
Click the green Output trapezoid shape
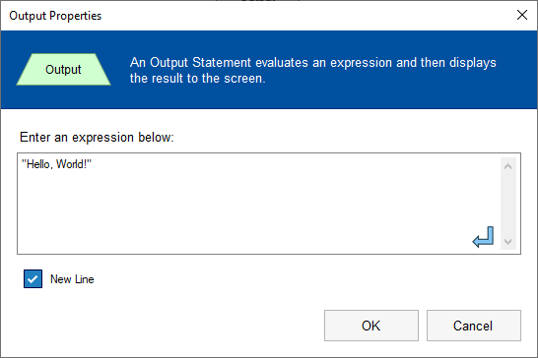(x=63, y=69)
